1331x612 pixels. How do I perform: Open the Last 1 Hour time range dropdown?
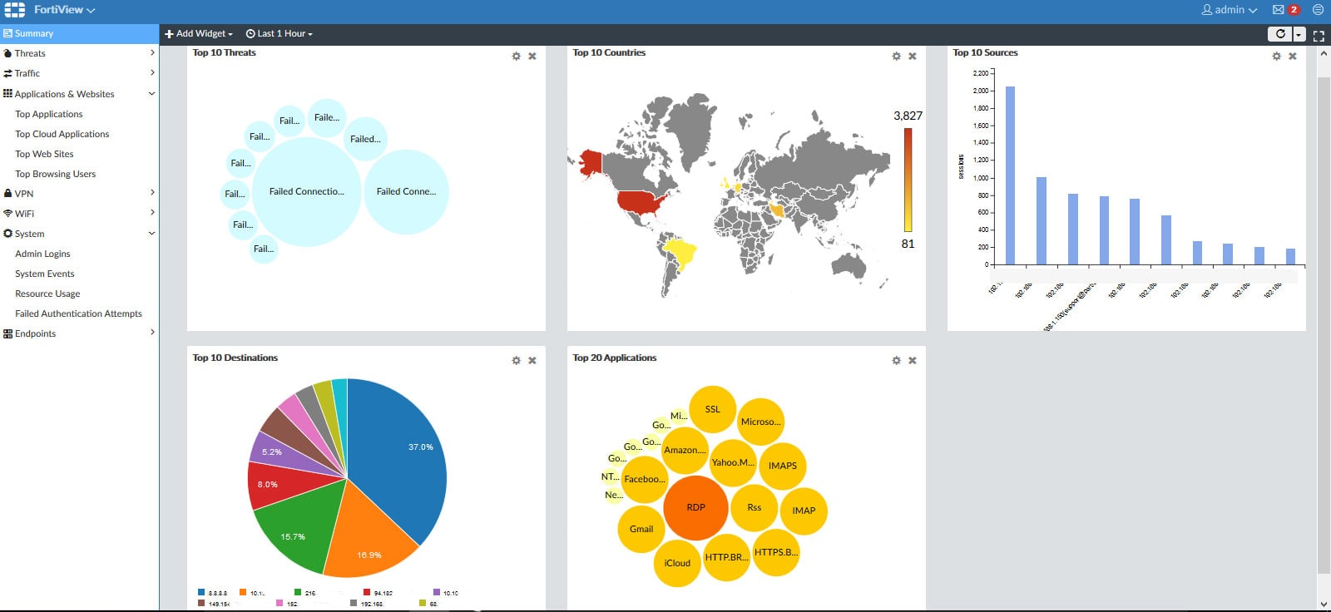280,34
